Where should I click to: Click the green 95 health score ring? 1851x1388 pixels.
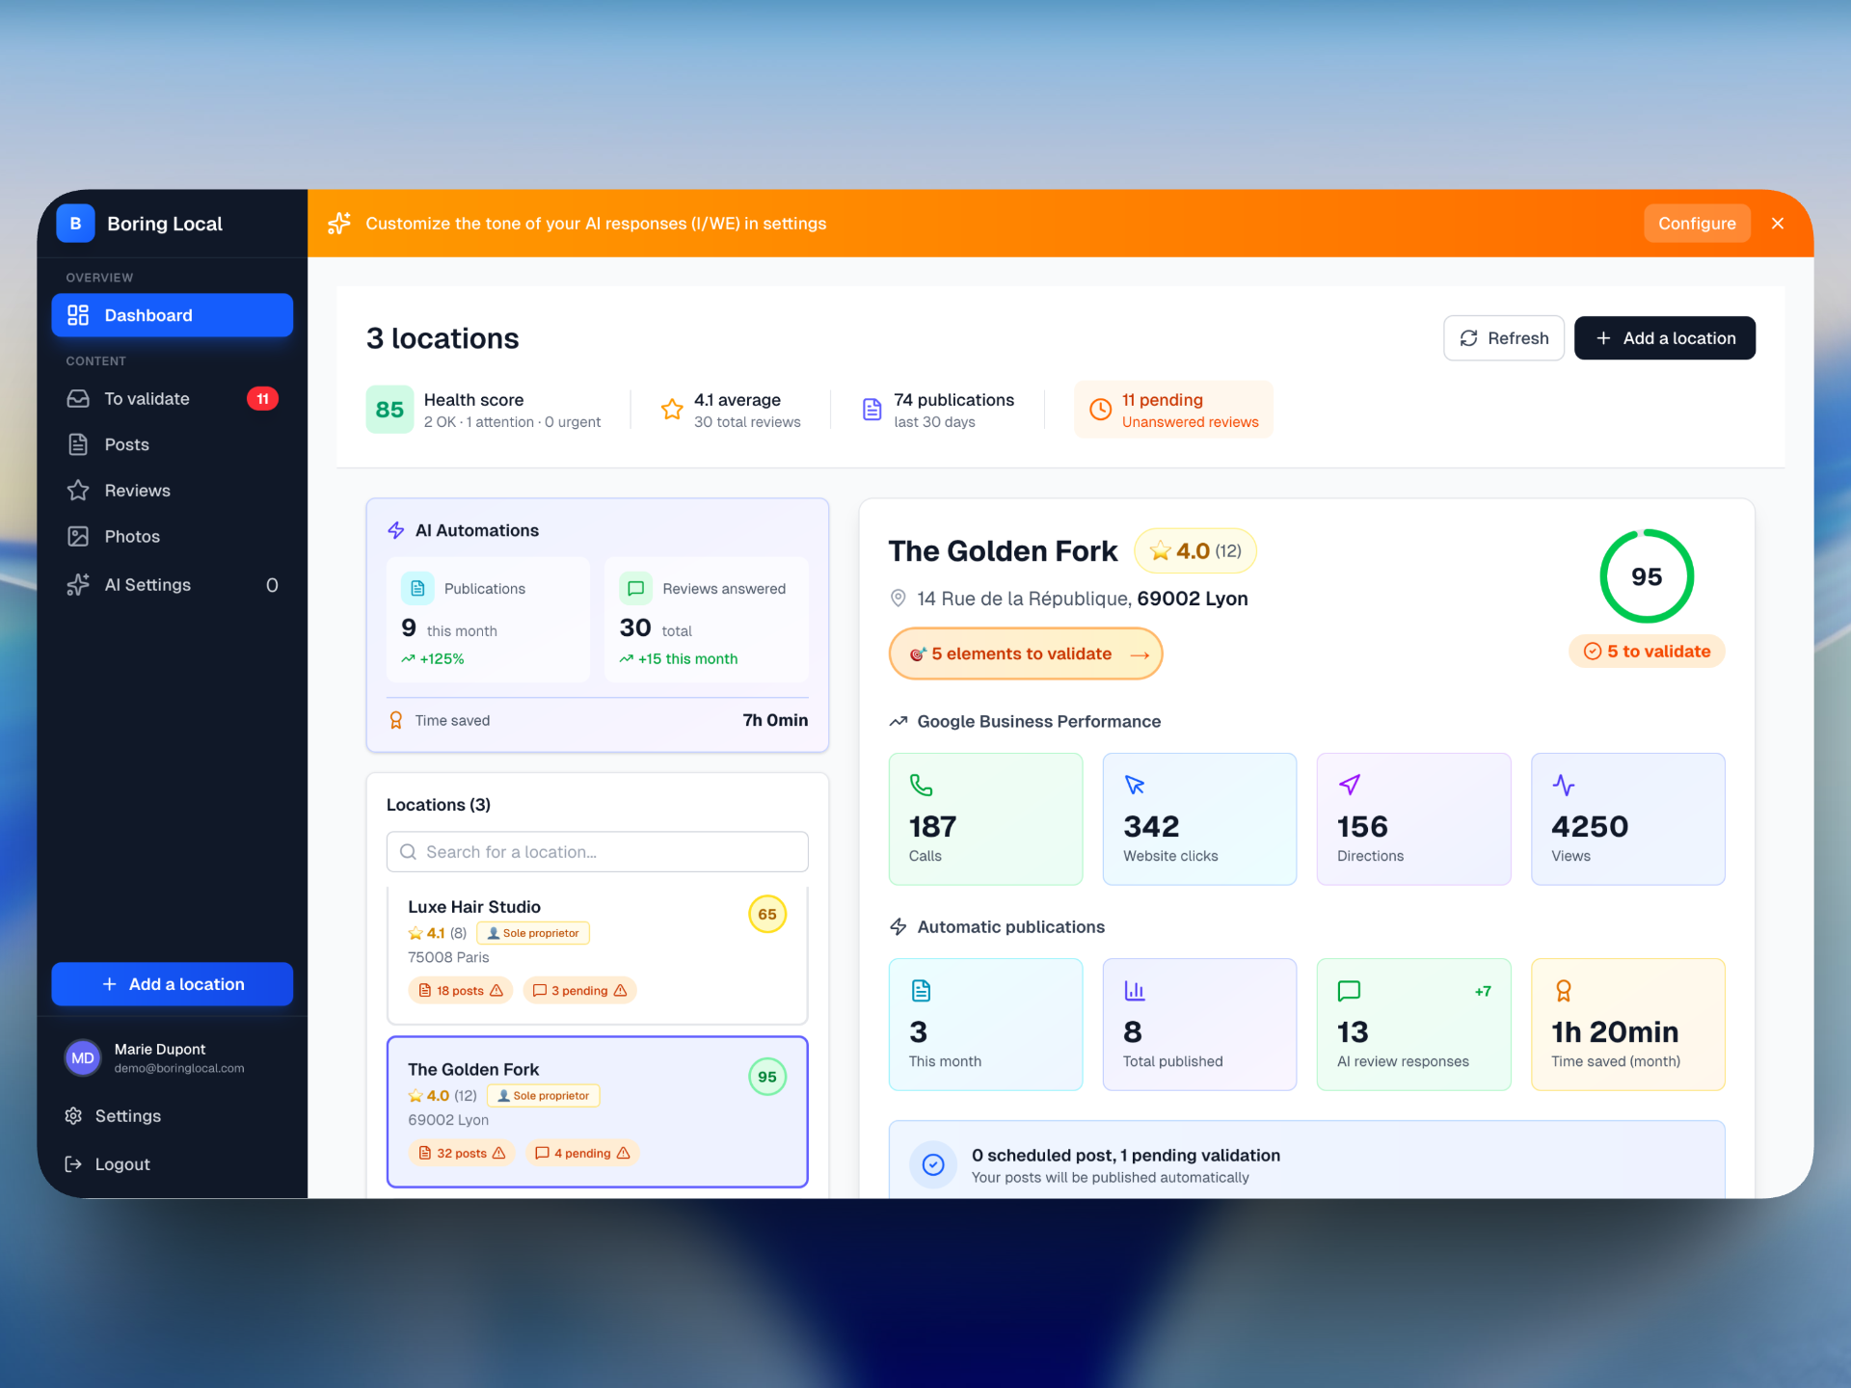pos(1646,575)
